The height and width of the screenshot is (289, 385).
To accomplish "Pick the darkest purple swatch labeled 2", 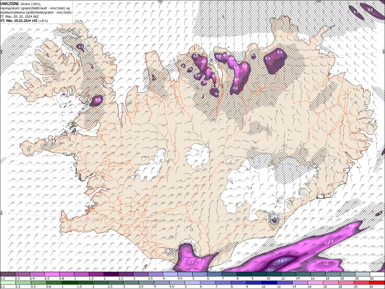I will pyautogui.click(x=111, y=274).
